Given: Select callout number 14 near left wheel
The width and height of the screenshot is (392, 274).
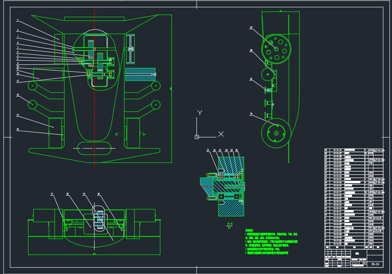Looking at the screenshot, I should pyautogui.click(x=18, y=95).
